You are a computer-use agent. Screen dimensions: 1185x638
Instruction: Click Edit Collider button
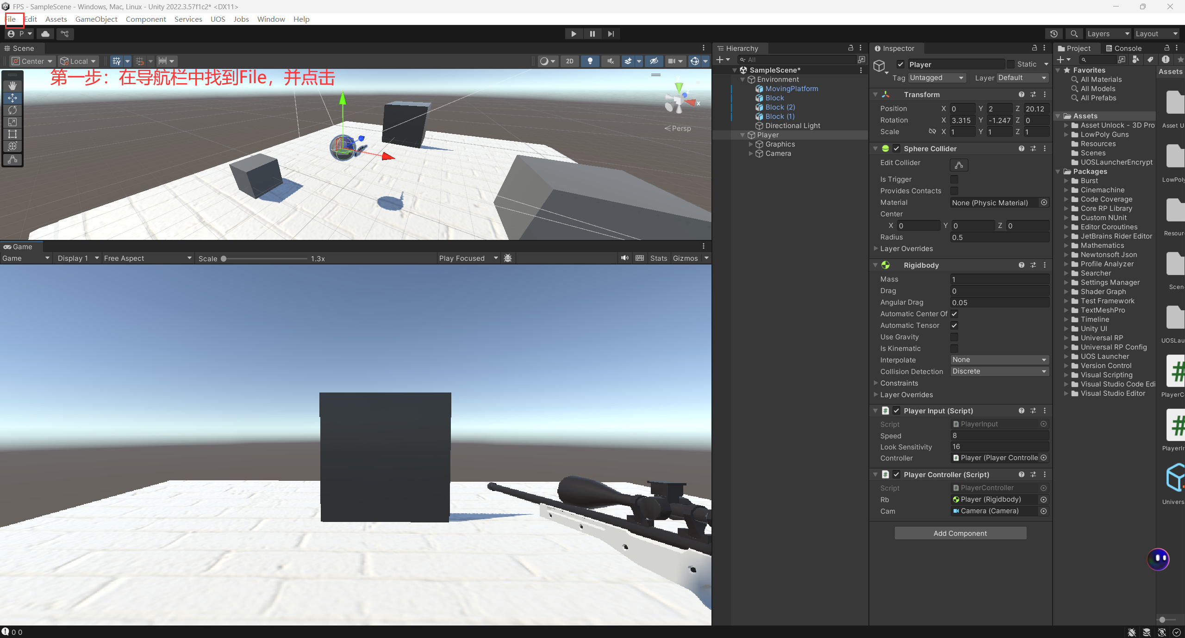(x=959, y=165)
